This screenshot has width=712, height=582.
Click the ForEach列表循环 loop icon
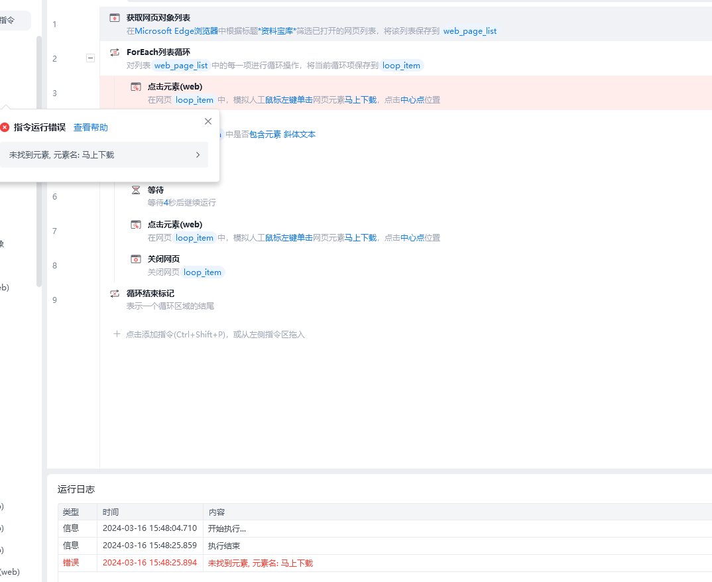coord(115,52)
